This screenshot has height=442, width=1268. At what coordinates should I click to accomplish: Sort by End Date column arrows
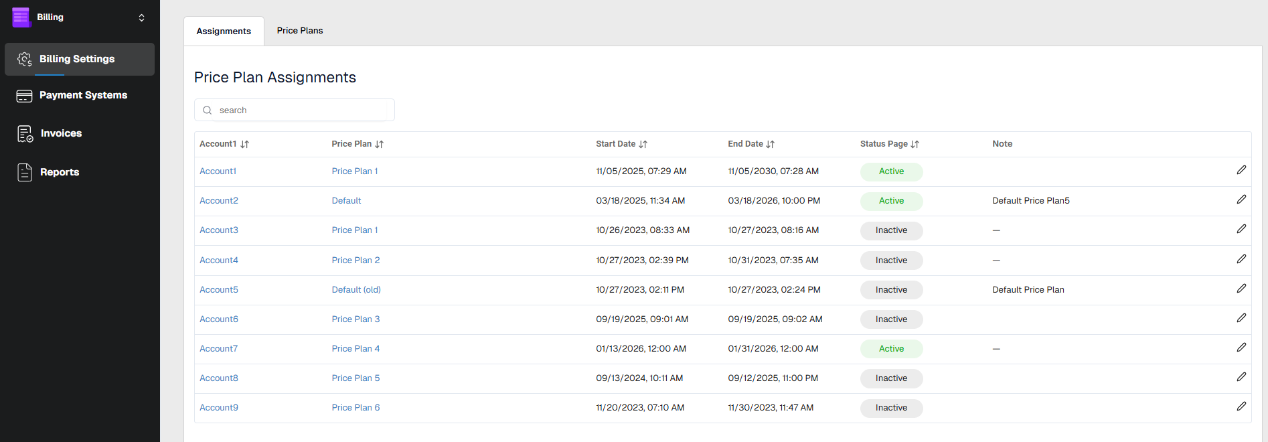click(x=770, y=145)
